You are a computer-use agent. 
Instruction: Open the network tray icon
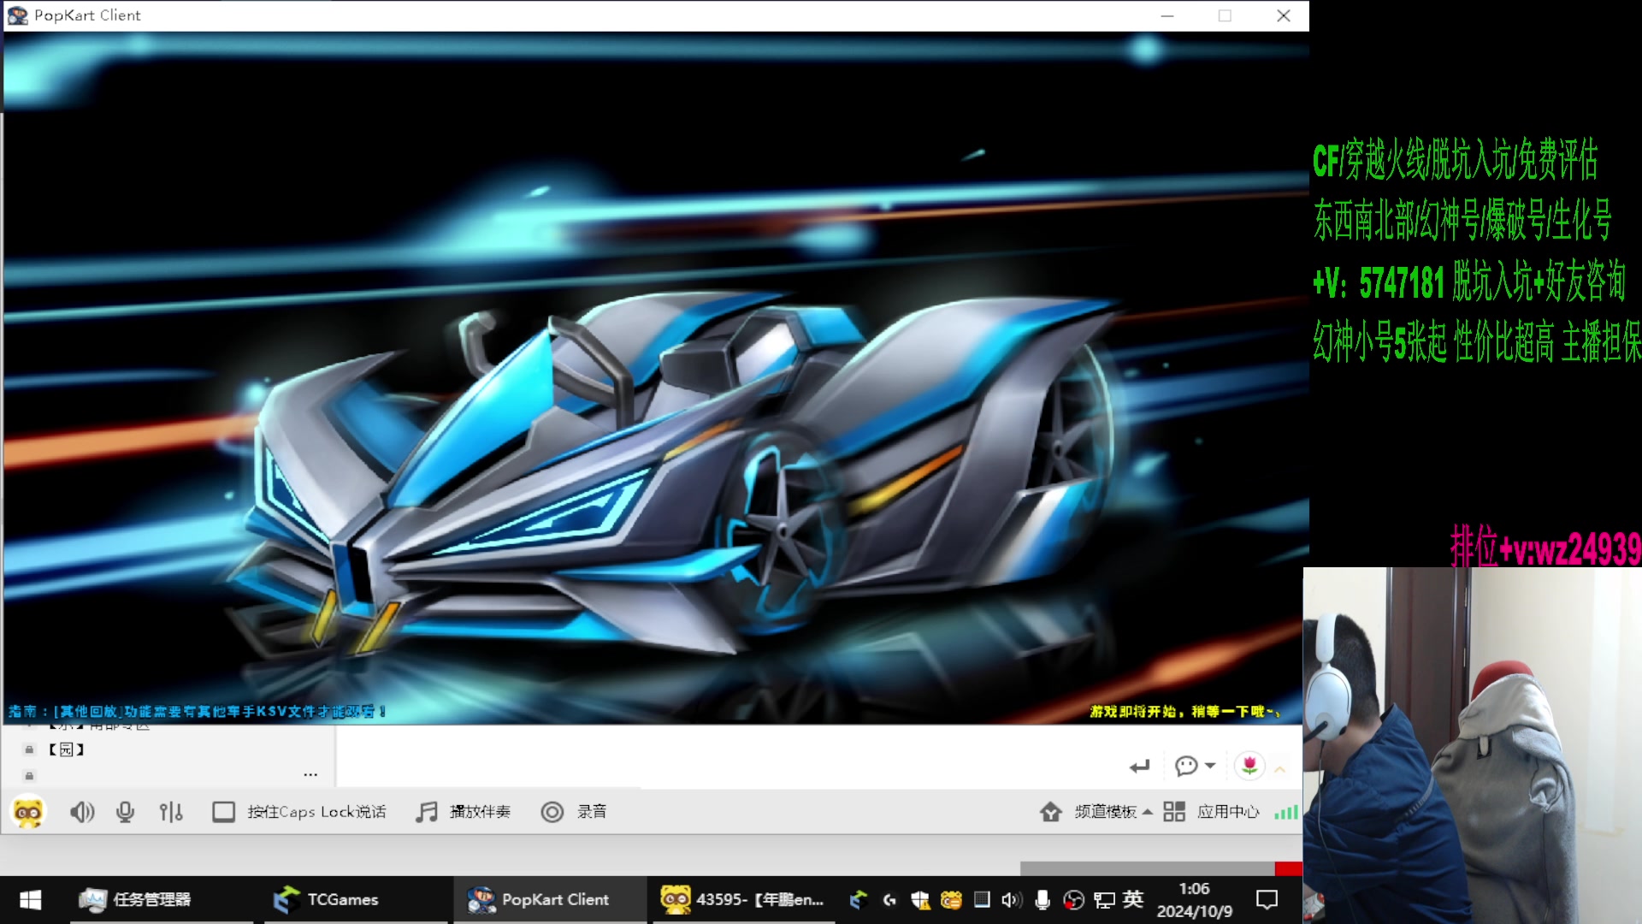click(x=1104, y=900)
